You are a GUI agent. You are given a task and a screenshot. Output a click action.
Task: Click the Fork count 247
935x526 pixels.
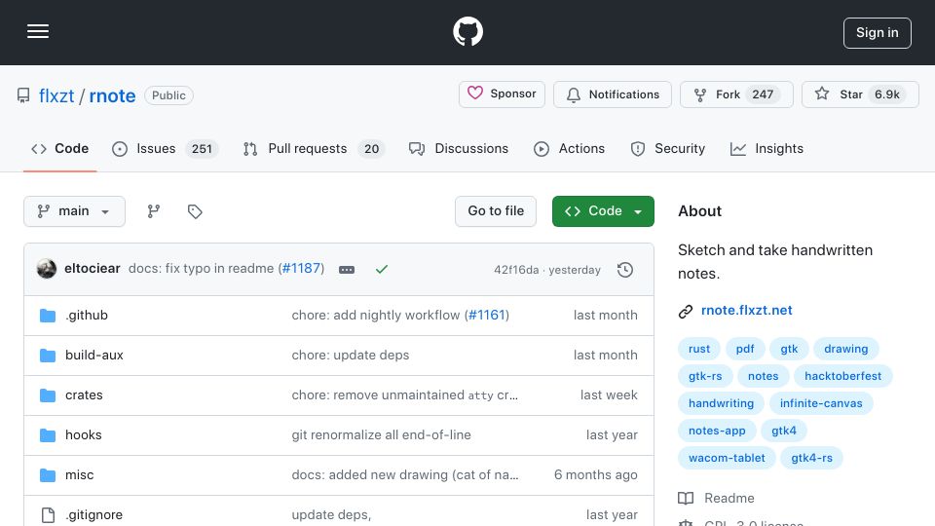tap(763, 94)
